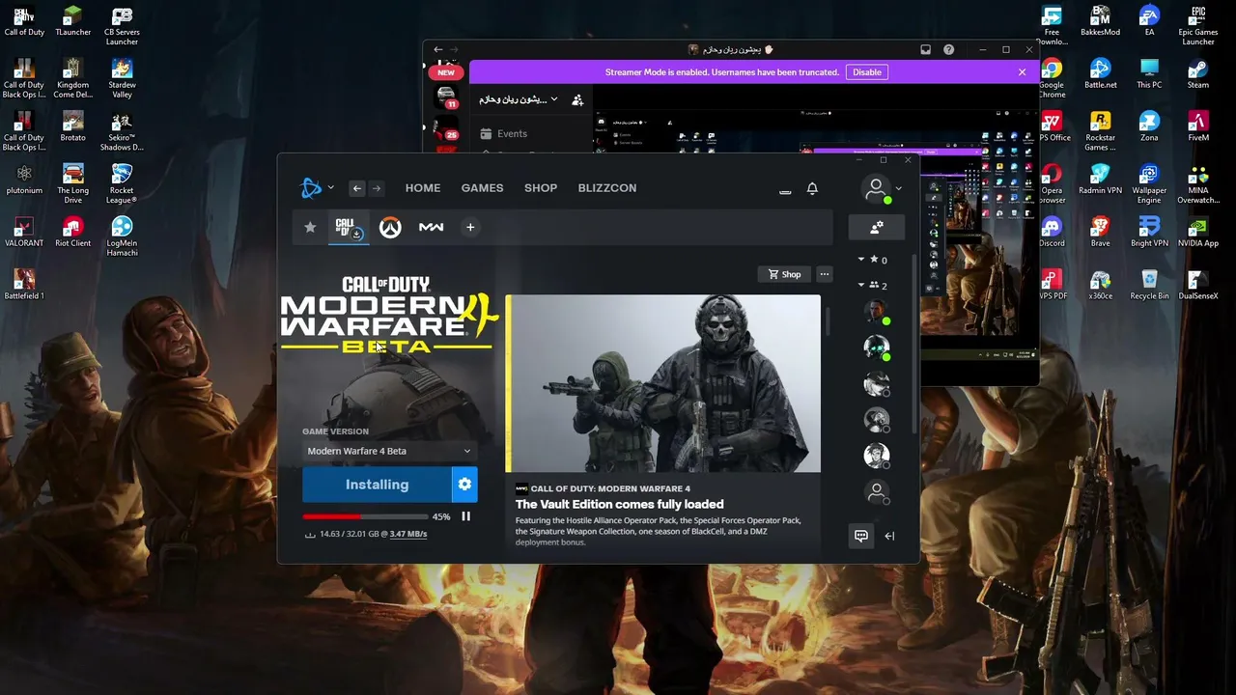Select the Riot Client desktop icon
This screenshot has height=695, width=1236.
73,233
